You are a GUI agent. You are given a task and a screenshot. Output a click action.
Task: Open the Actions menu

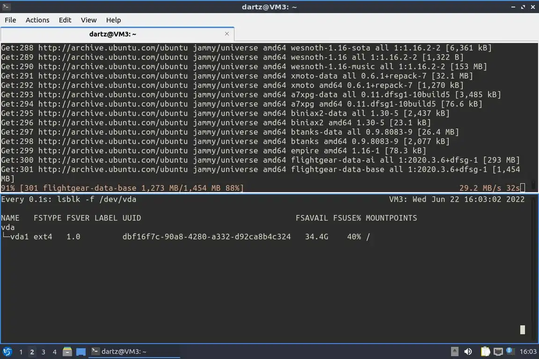(x=37, y=20)
